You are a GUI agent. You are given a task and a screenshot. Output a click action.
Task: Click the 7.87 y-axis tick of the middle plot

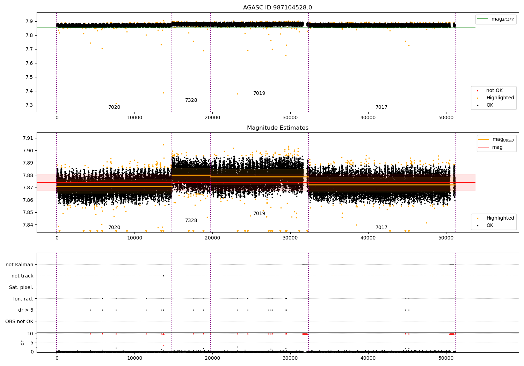[x=28, y=188]
